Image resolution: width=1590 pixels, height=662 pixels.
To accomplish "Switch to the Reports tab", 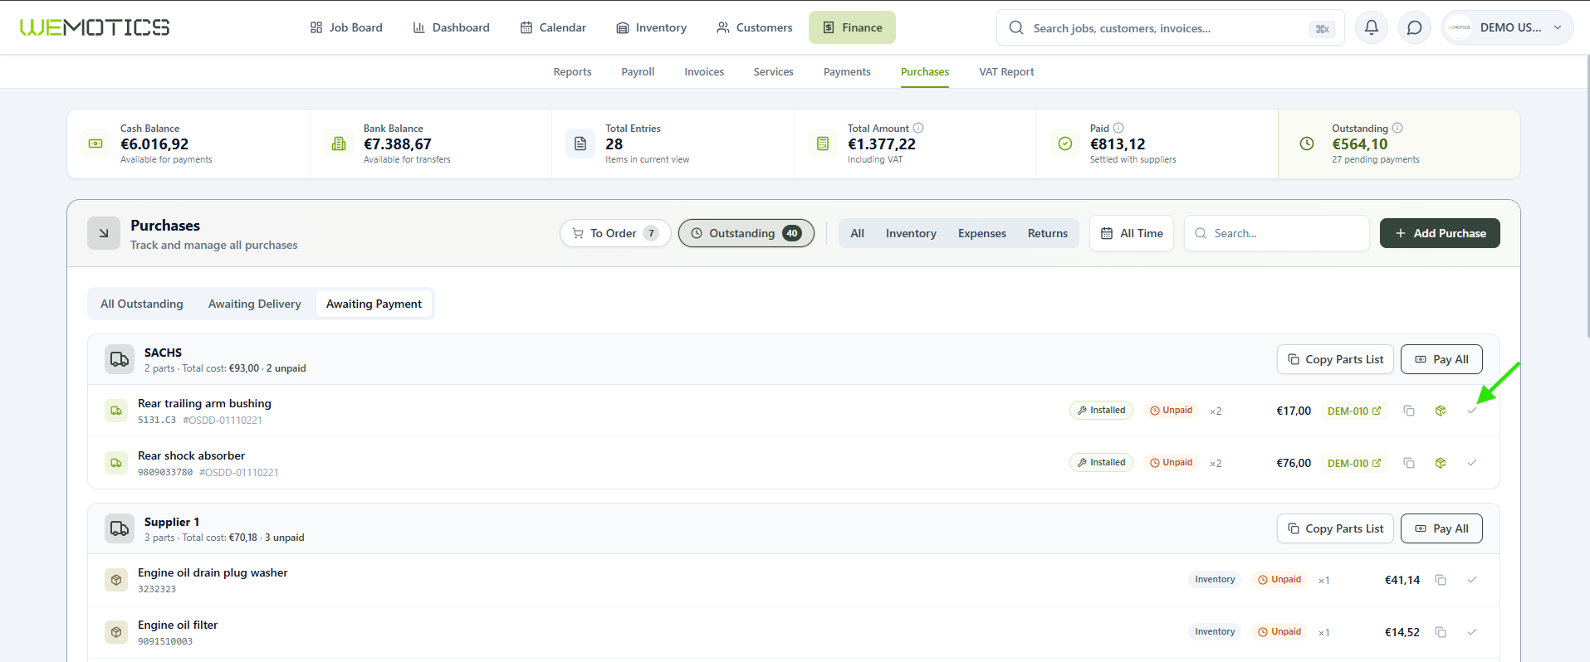I will 573,72.
